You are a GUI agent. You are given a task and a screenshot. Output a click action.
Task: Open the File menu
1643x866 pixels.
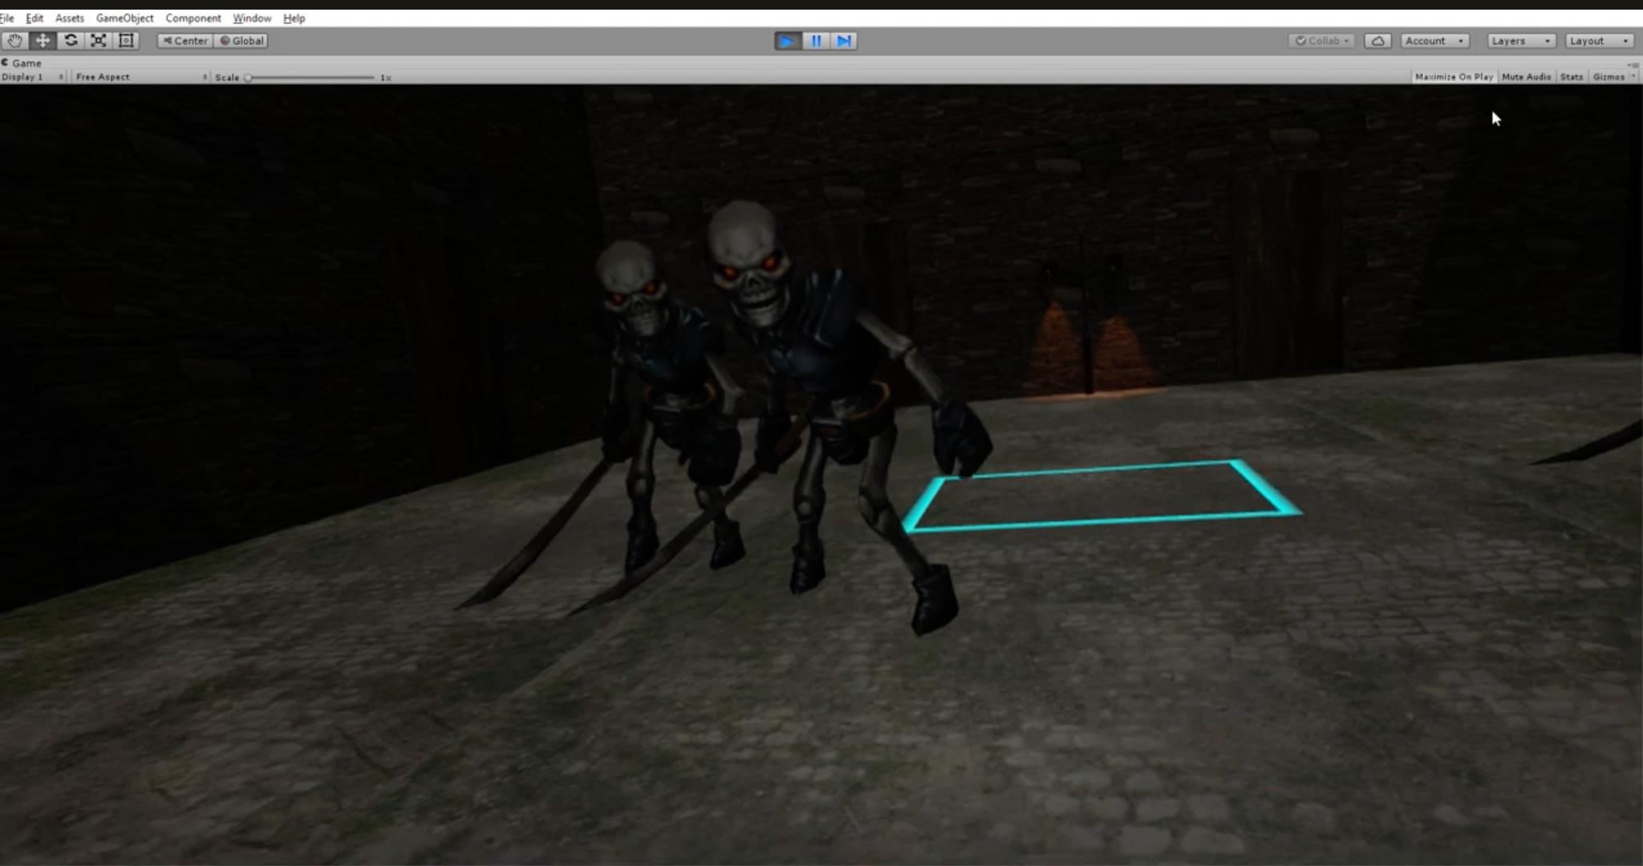point(6,18)
